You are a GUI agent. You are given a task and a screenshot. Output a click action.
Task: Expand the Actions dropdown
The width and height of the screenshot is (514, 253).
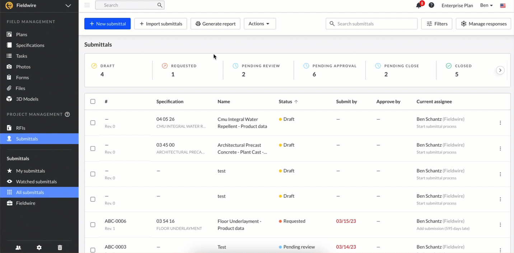click(260, 24)
